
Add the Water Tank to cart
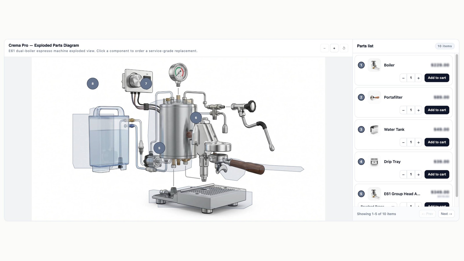tap(437, 142)
